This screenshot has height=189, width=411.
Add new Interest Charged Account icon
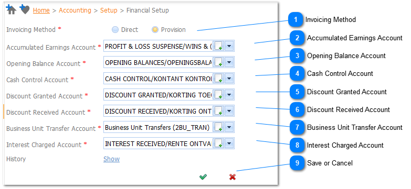[x=218, y=143]
